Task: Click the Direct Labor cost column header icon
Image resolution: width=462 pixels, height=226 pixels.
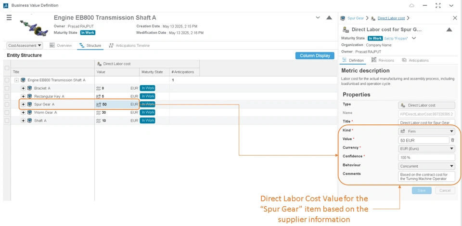Action: point(99,64)
